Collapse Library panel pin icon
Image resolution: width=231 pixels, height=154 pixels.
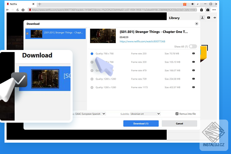tap(215, 18)
